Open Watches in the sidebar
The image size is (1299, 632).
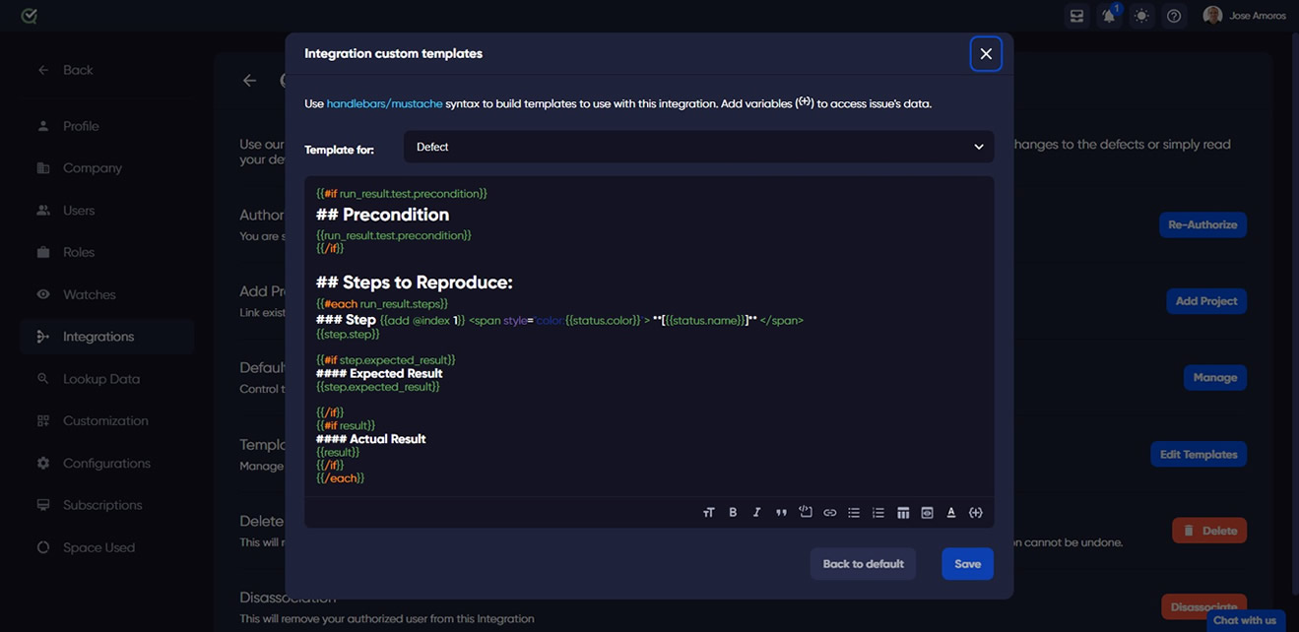pos(106,294)
